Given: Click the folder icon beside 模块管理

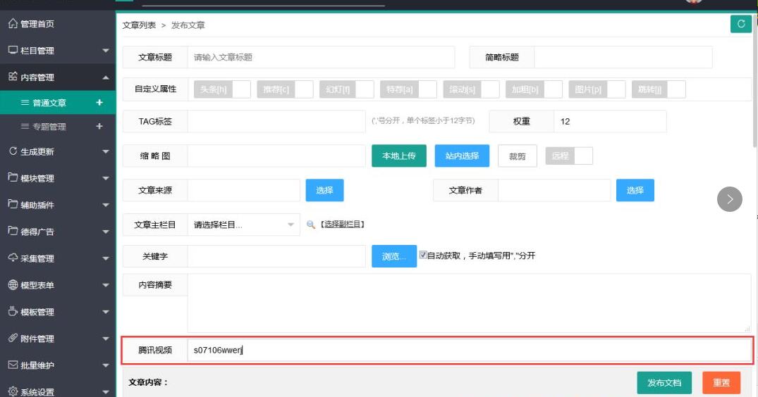Looking at the screenshot, I should [x=13, y=177].
